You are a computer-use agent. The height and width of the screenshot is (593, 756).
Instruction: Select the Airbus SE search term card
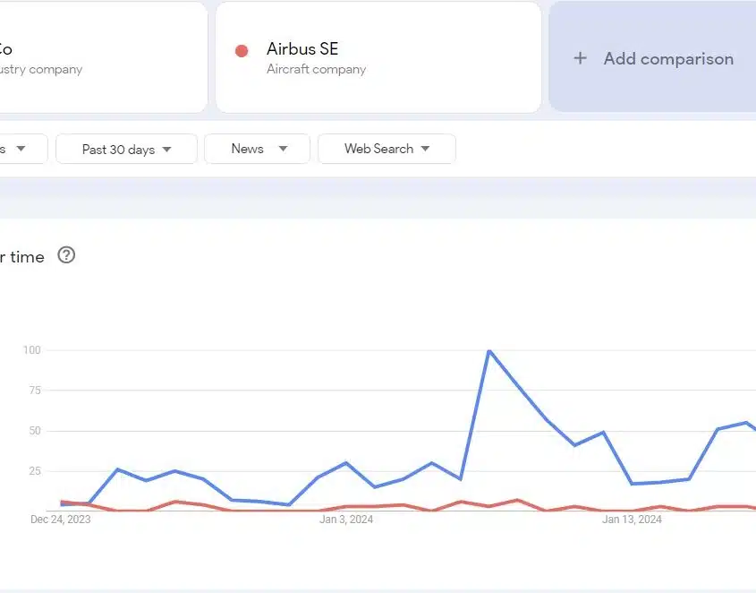tap(378, 57)
